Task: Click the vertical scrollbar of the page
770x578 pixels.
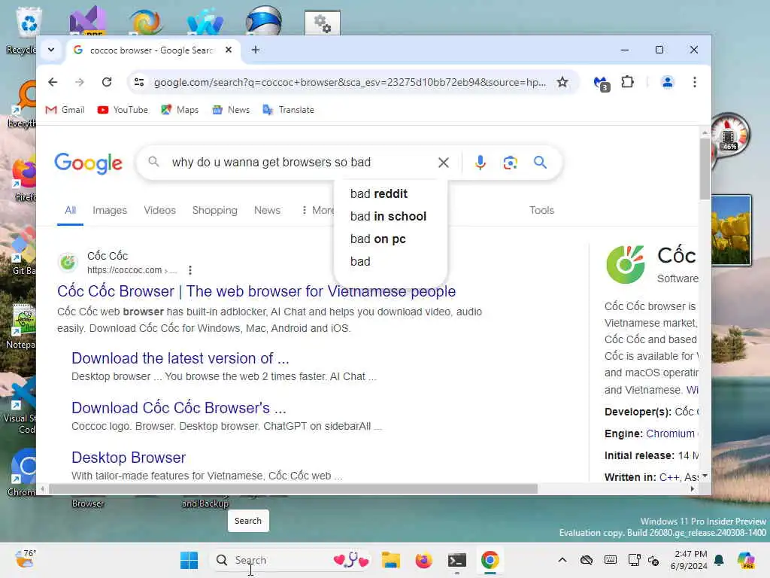Action: click(705, 169)
